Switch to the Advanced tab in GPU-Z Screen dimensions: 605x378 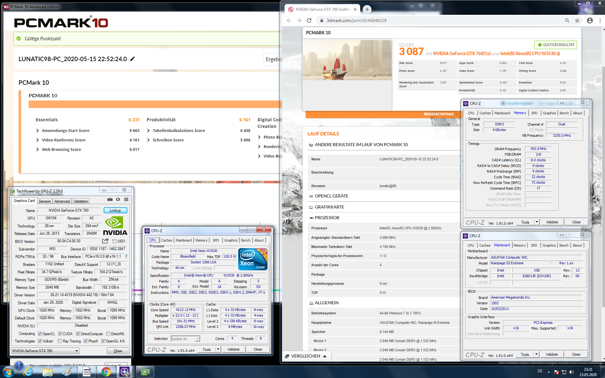[62, 201]
